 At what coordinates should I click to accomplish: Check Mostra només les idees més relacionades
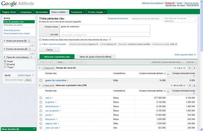pos(40,40)
